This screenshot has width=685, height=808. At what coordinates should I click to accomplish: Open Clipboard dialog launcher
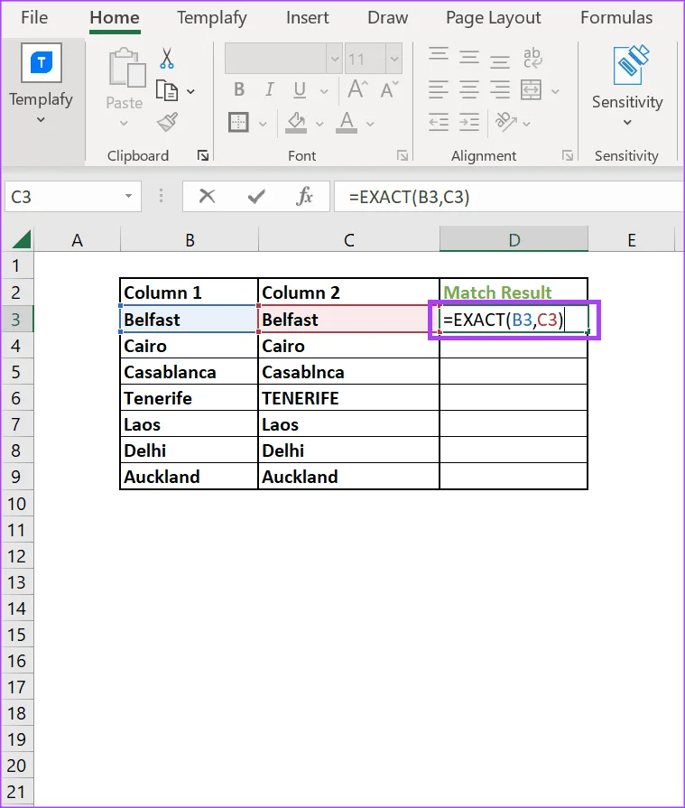click(203, 155)
